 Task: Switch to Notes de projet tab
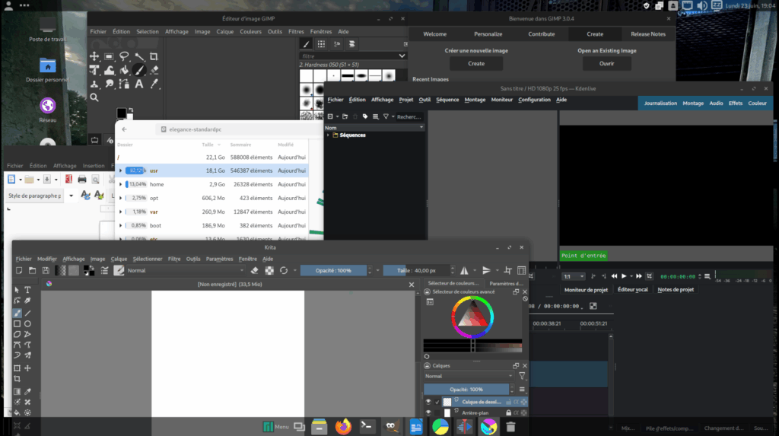[x=676, y=289]
